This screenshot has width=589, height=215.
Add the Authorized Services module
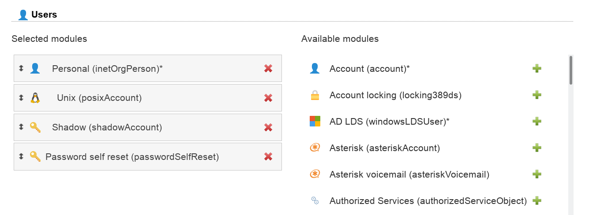(536, 200)
